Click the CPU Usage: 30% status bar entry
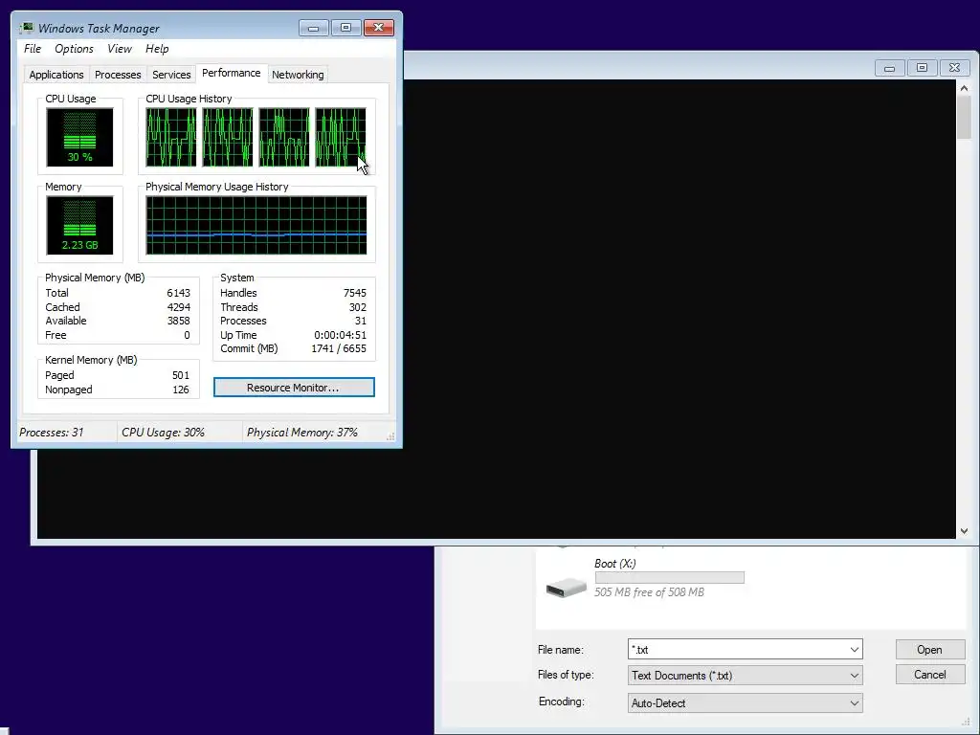Screen dimensions: 980x735 click(x=163, y=433)
